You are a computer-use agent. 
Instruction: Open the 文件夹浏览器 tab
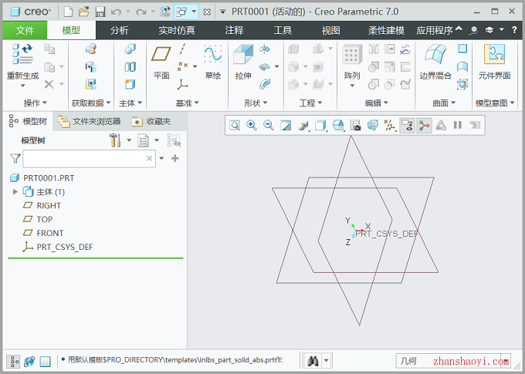[89, 121]
